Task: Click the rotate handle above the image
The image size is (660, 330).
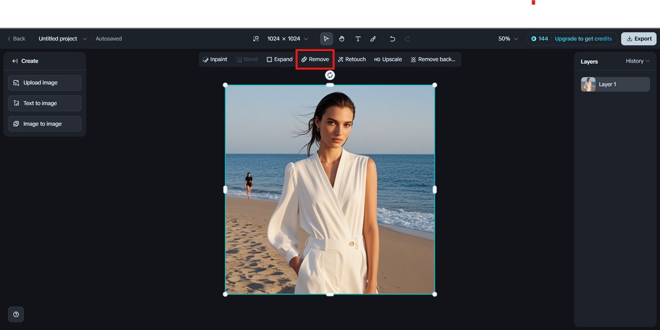Action: point(330,75)
